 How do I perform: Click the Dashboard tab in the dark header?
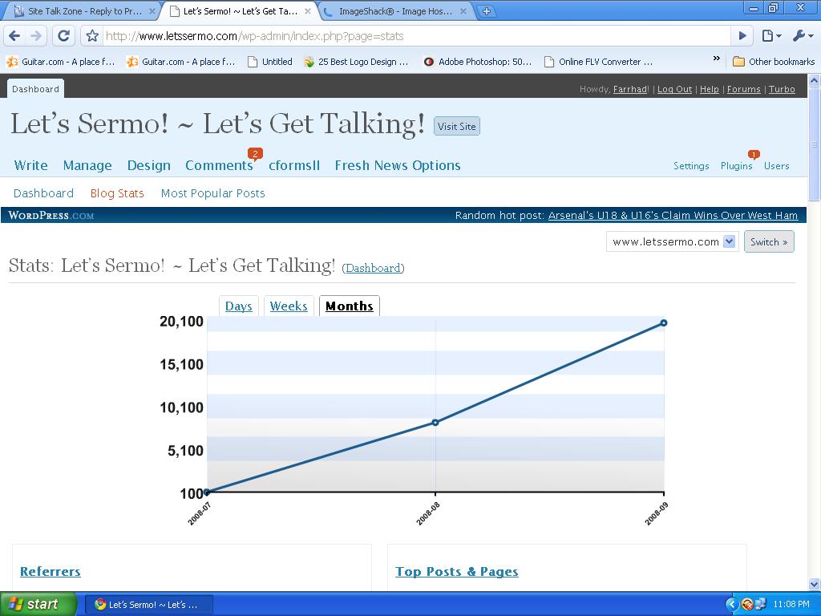[35, 88]
